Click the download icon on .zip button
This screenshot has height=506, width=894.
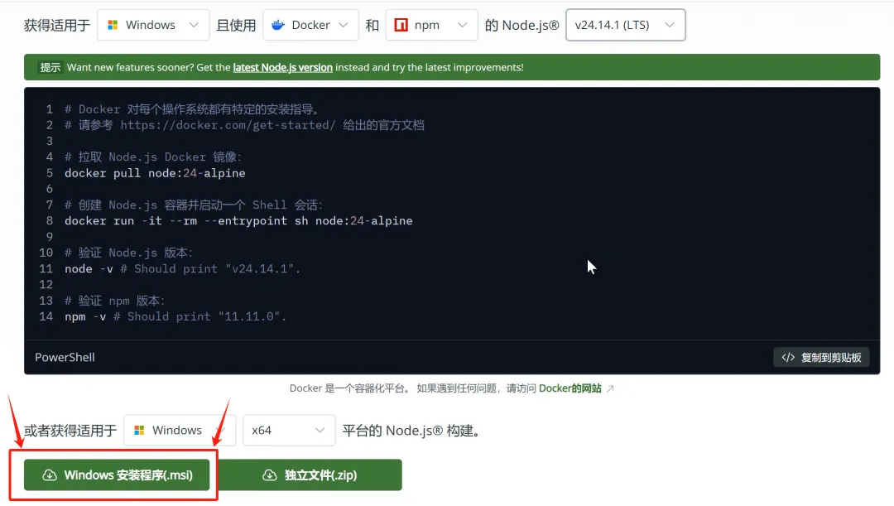click(270, 475)
